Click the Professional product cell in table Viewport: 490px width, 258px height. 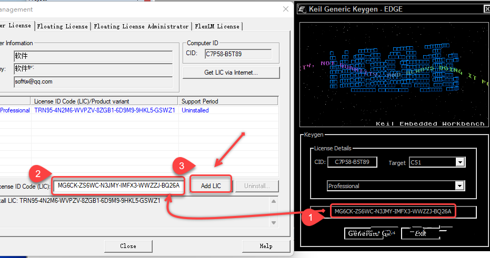15,110
